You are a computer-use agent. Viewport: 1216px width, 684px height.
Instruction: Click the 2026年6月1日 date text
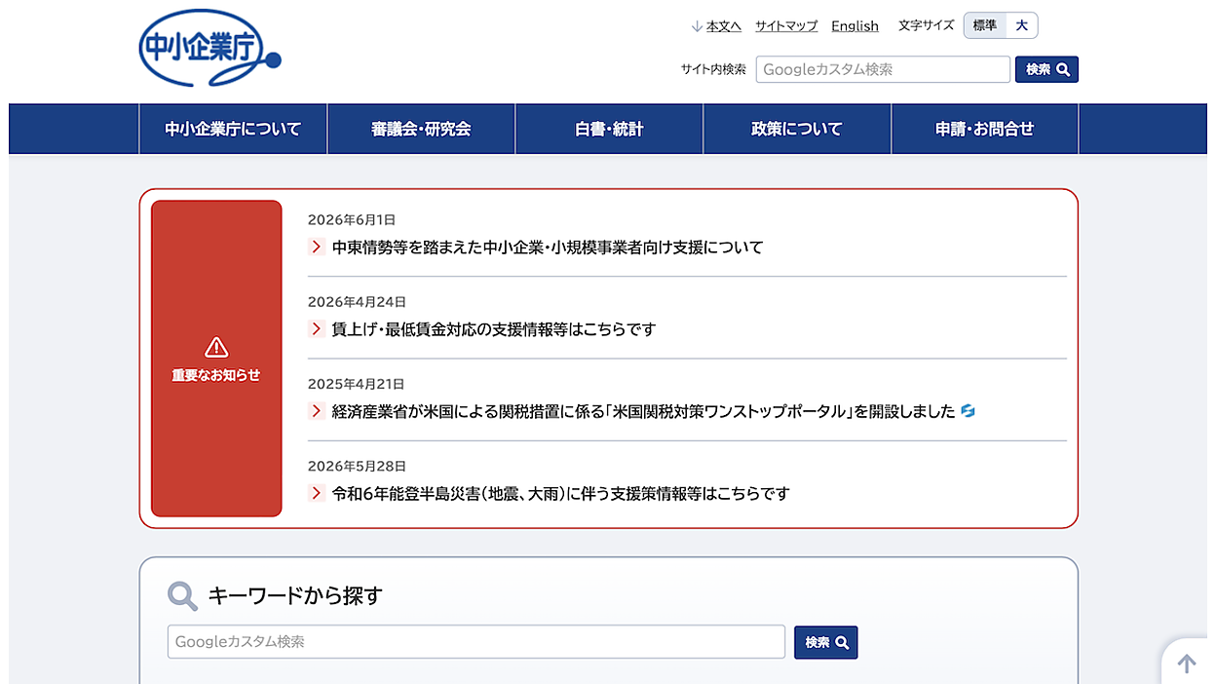[352, 220]
